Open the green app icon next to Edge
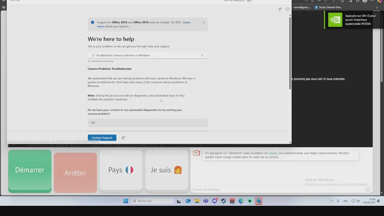This screenshot has width=384, height=216. (x=250, y=201)
